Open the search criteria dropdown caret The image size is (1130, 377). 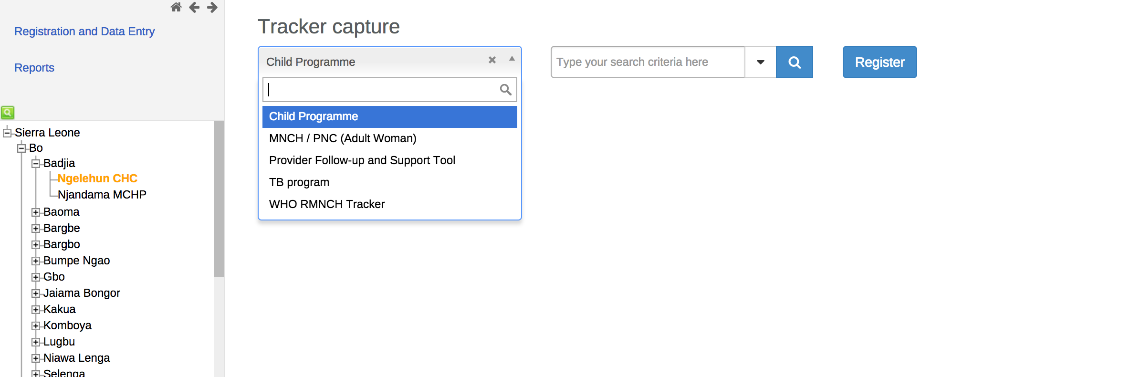tap(760, 62)
